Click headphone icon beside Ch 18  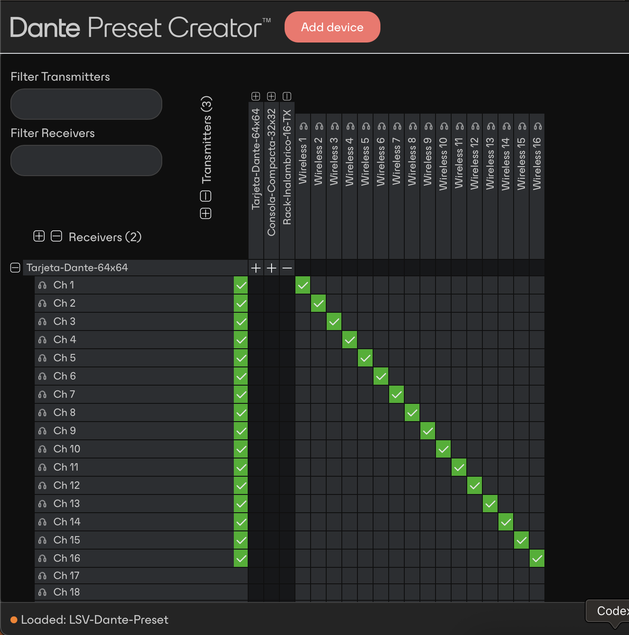point(42,592)
